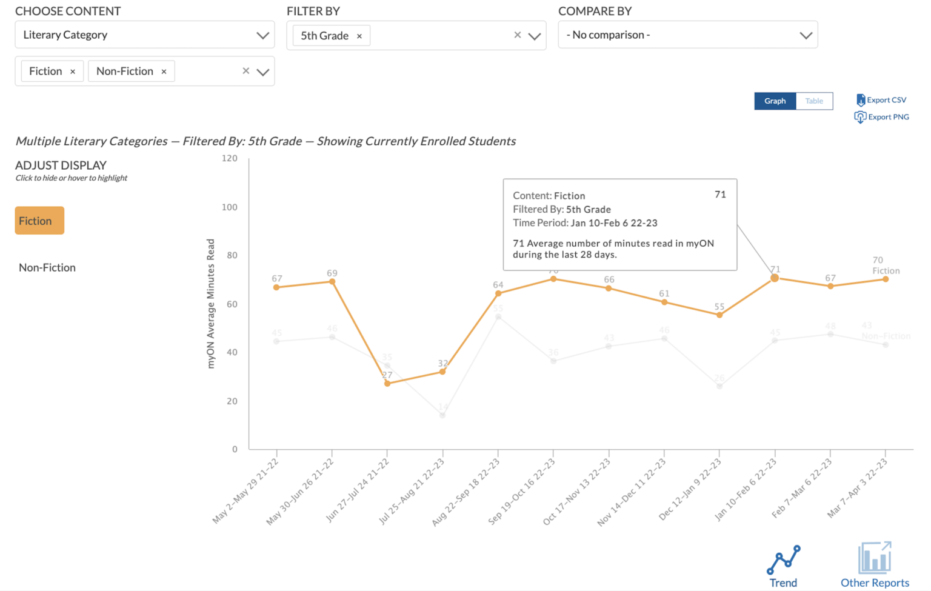This screenshot has width=931, height=591.
Task: Switch the view toggle from Graph to Table
Action: (x=814, y=101)
